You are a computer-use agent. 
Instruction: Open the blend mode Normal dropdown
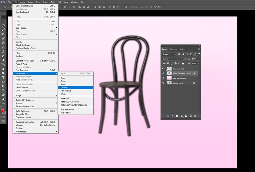(x=172, y=59)
